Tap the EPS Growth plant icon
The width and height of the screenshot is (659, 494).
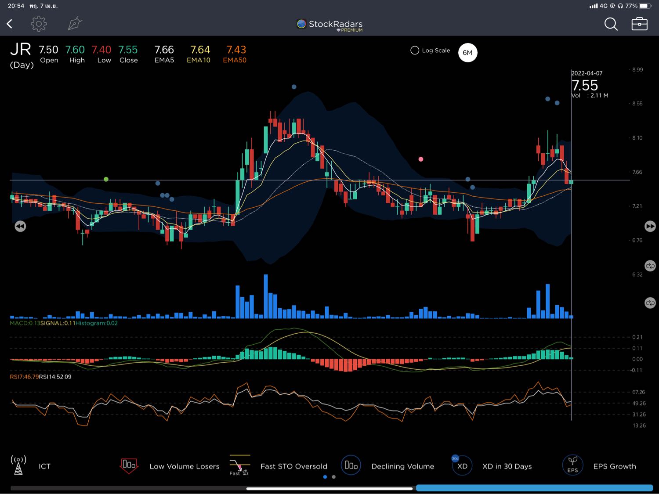click(572, 465)
